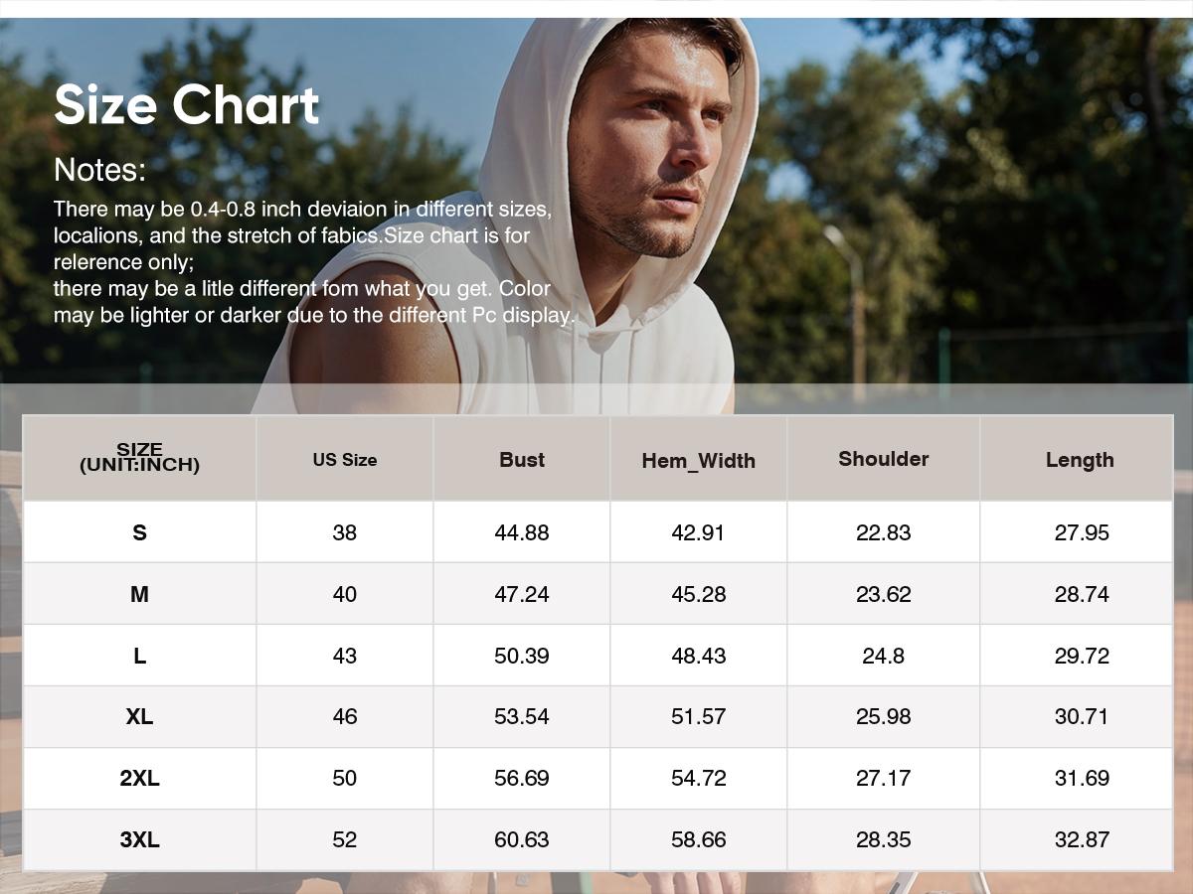Click the Bust column header
Image resolution: width=1193 pixels, height=894 pixels.
click(x=521, y=460)
